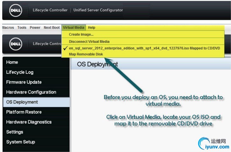Open Settings in sidebar
The width and height of the screenshot is (231, 152).
click(36, 132)
